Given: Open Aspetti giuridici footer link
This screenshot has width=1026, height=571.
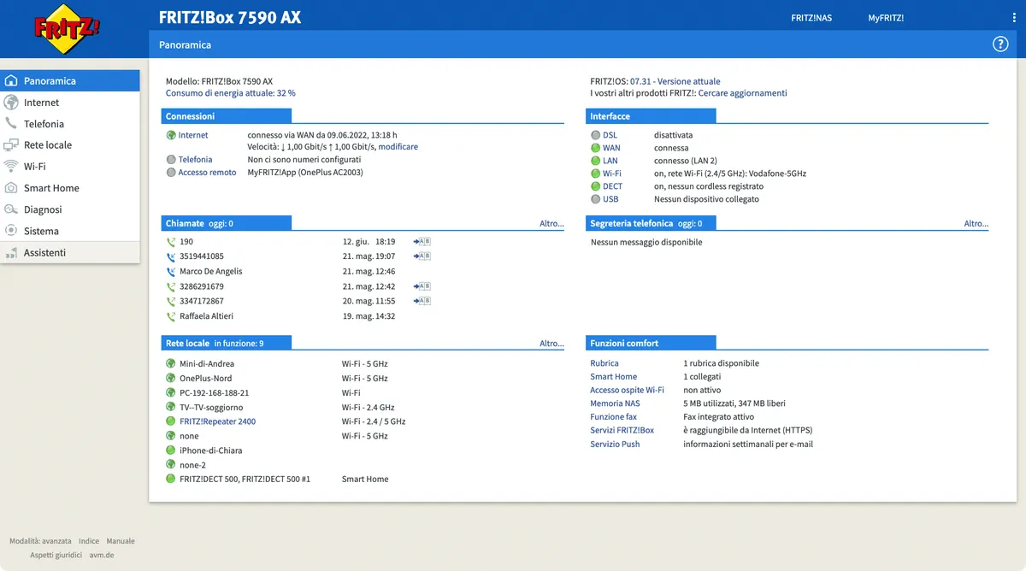Looking at the screenshot, I should [x=56, y=555].
